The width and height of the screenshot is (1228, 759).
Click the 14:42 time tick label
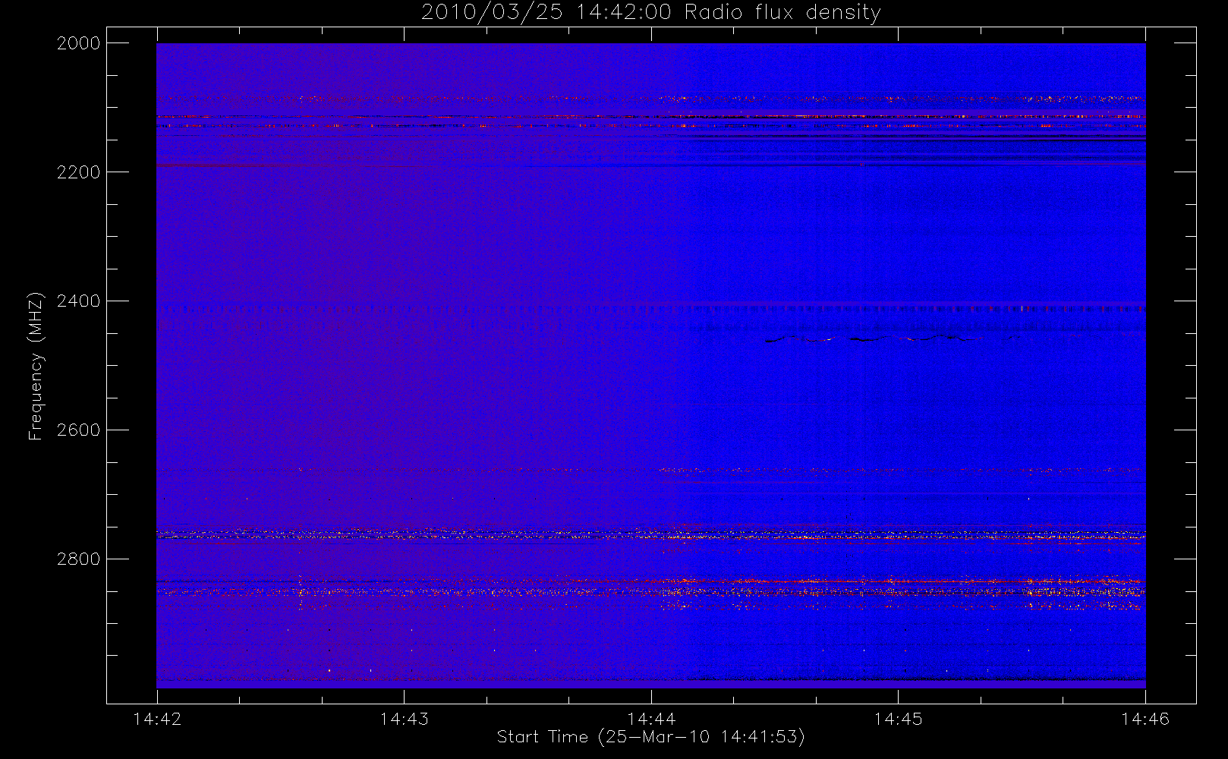click(157, 719)
